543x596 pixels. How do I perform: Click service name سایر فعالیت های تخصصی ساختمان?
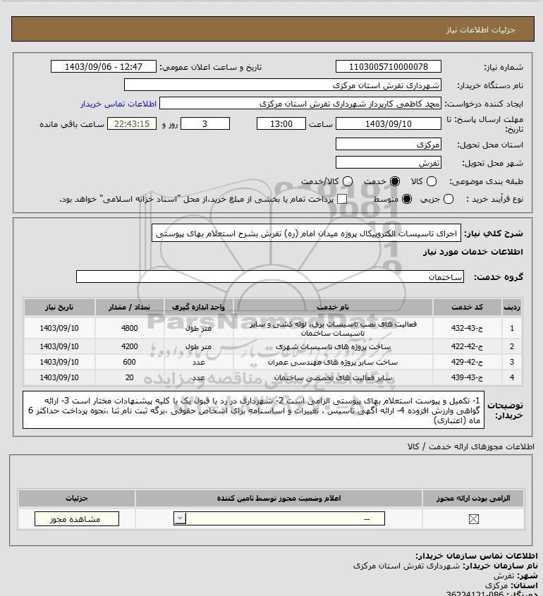(333, 378)
